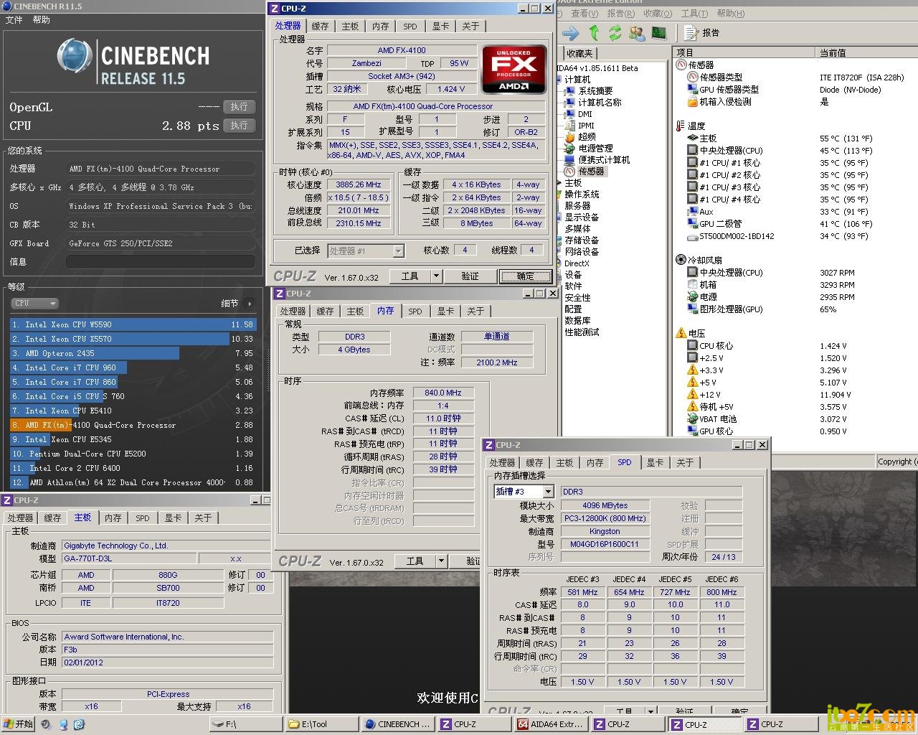Switch to 内存 tab in CPU-Z mainboard window
This screenshot has height=735, width=918.
pyautogui.click(x=113, y=518)
